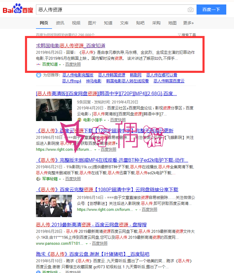Open the 采购 tab

[x=156, y=23]
